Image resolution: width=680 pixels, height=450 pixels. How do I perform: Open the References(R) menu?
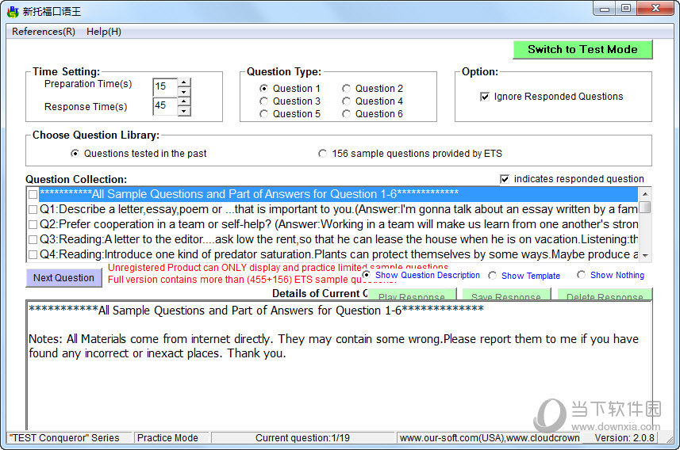pos(44,32)
